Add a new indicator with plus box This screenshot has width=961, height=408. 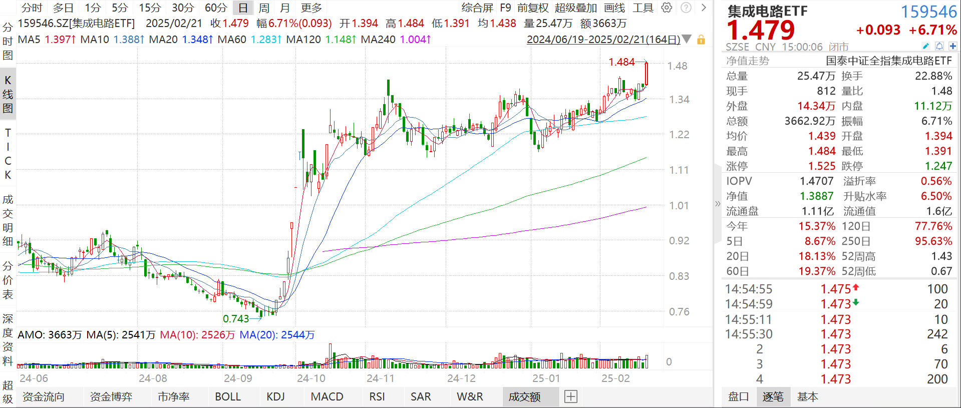click(571, 396)
